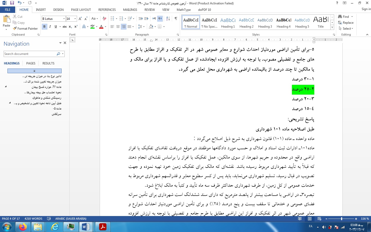The height and width of the screenshot is (232, 371).
Task: Click the Grow Font icon
Action: (x=80, y=19)
